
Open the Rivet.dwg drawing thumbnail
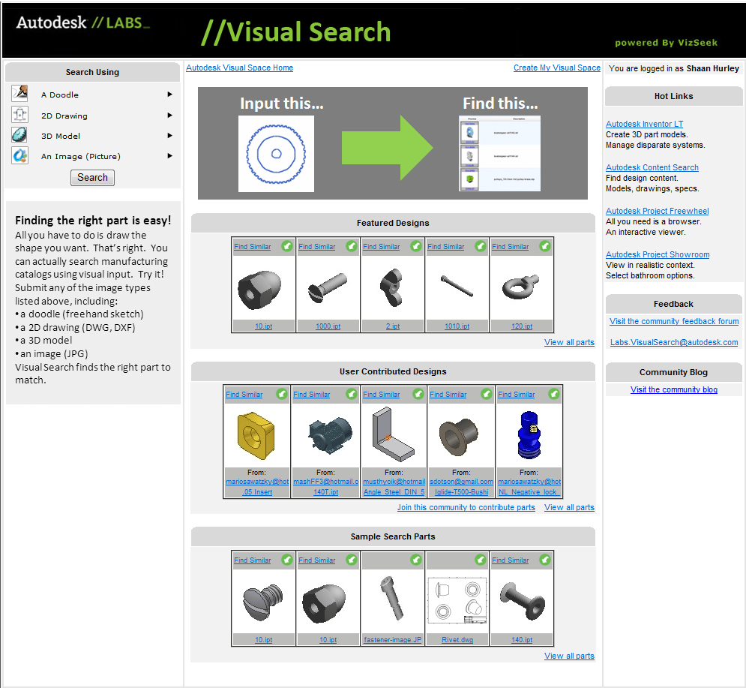(457, 601)
